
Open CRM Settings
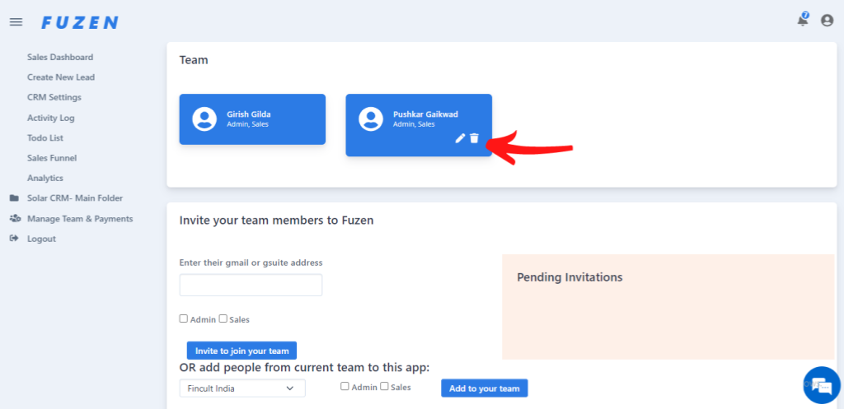[x=54, y=97]
